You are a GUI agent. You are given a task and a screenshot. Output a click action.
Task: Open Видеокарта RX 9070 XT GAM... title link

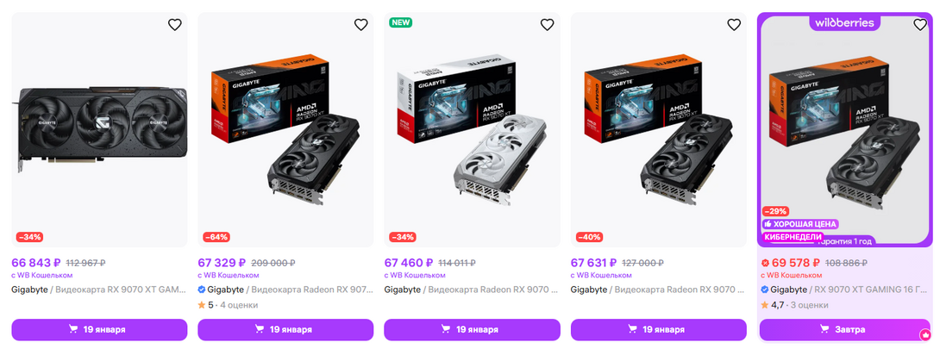(x=121, y=290)
